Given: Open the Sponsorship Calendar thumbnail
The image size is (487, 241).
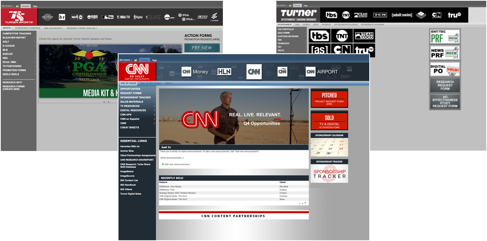Looking at the screenshot, I should tap(329, 147).
